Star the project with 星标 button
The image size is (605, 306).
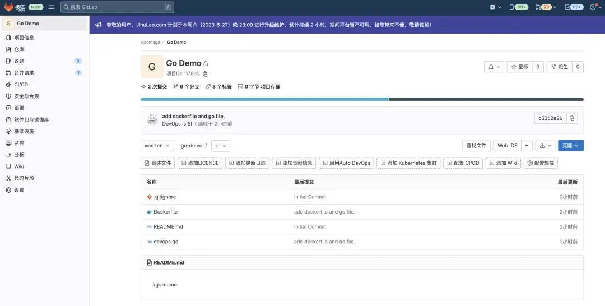[520, 67]
